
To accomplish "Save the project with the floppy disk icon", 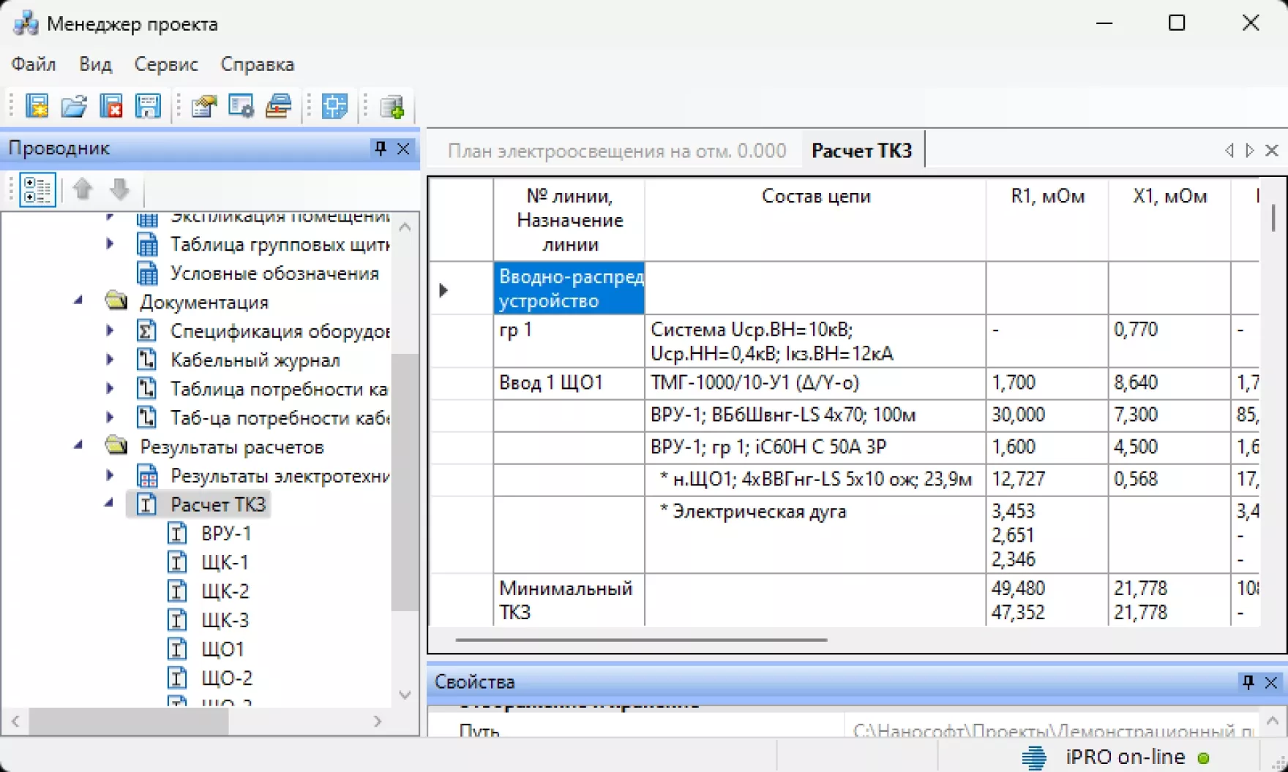I will (149, 107).
